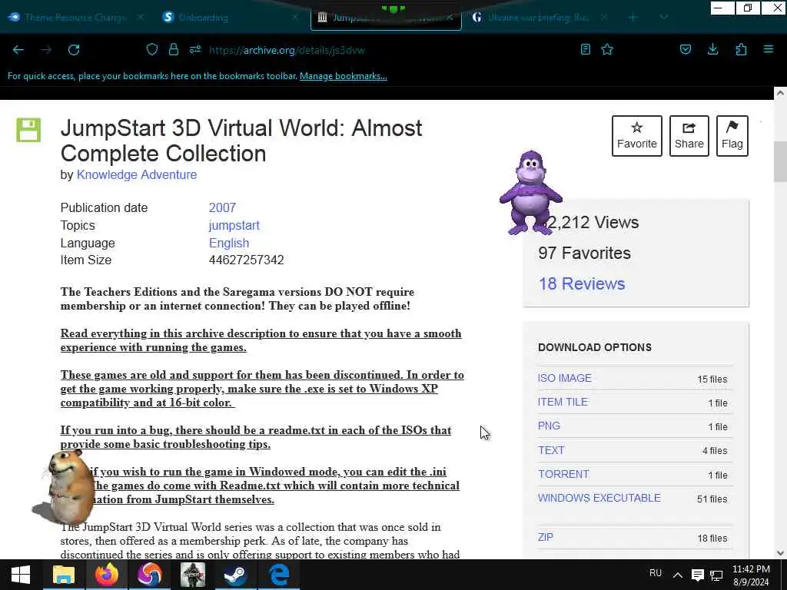Open the TEXT download option
The image size is (787, 590).
[551, 450]
